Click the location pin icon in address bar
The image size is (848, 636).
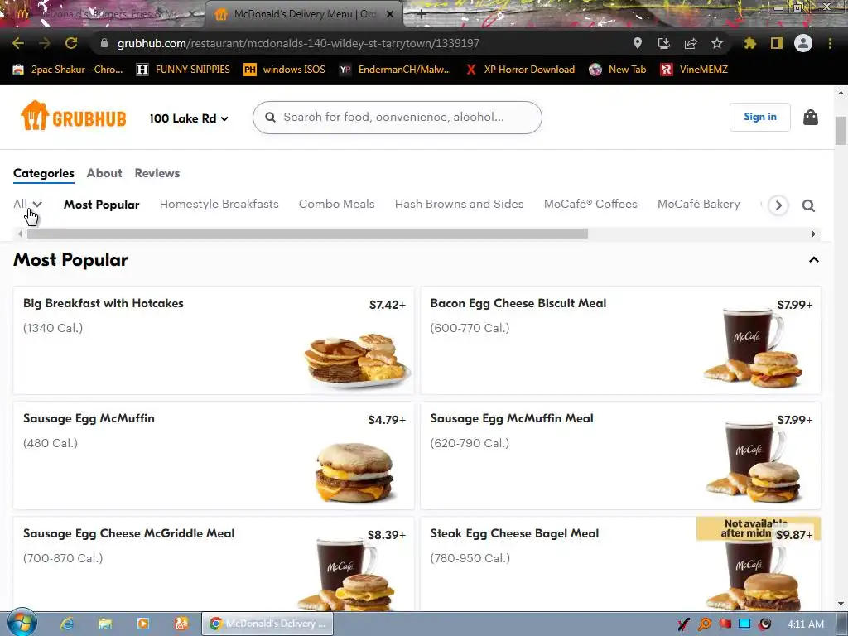coord(638,43)
